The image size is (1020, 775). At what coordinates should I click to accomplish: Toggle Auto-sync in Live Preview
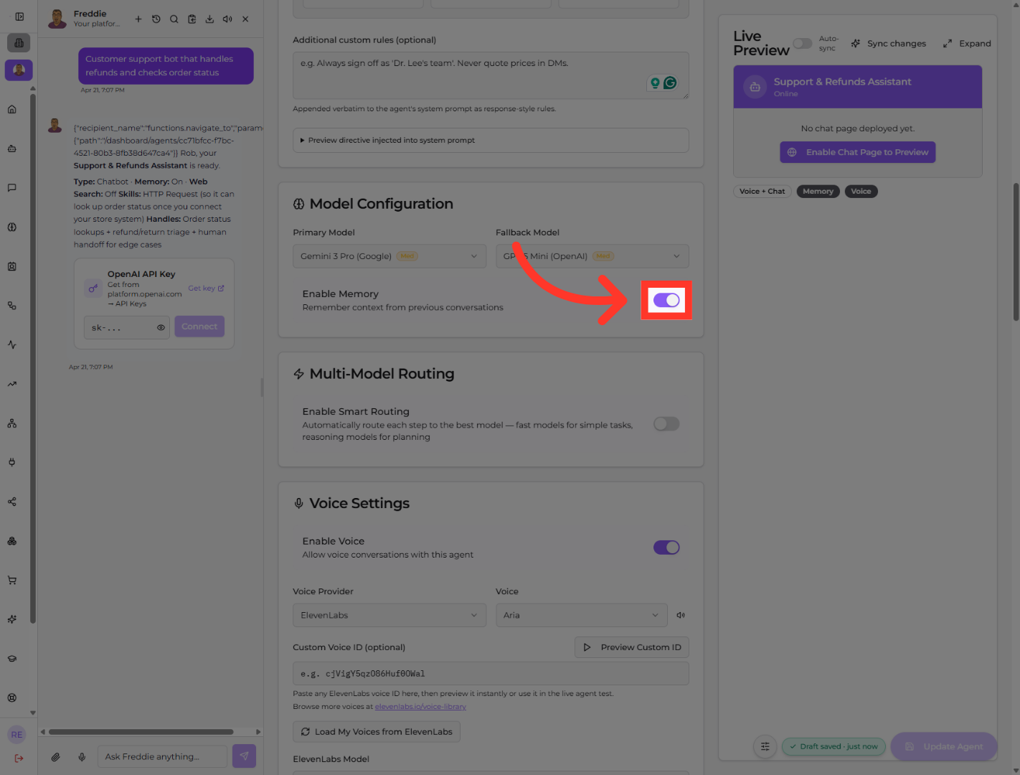tap(803, 44)
